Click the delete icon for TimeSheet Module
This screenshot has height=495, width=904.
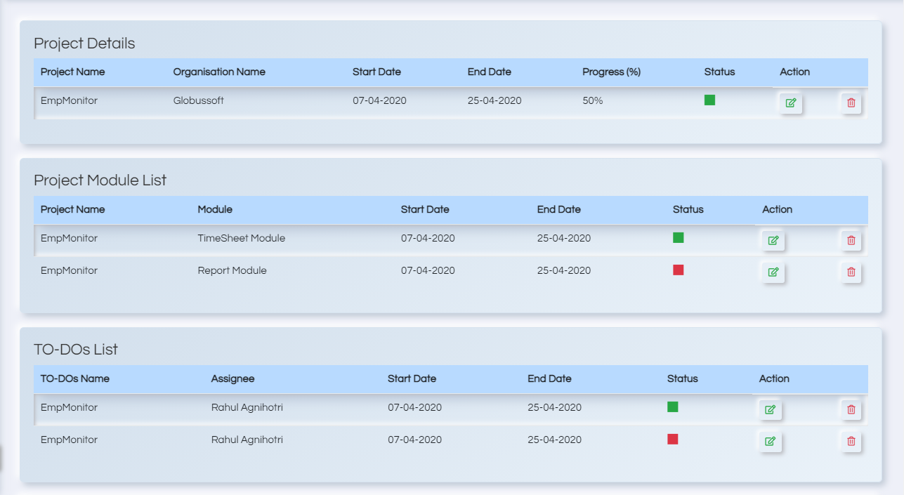coord(851,240)
